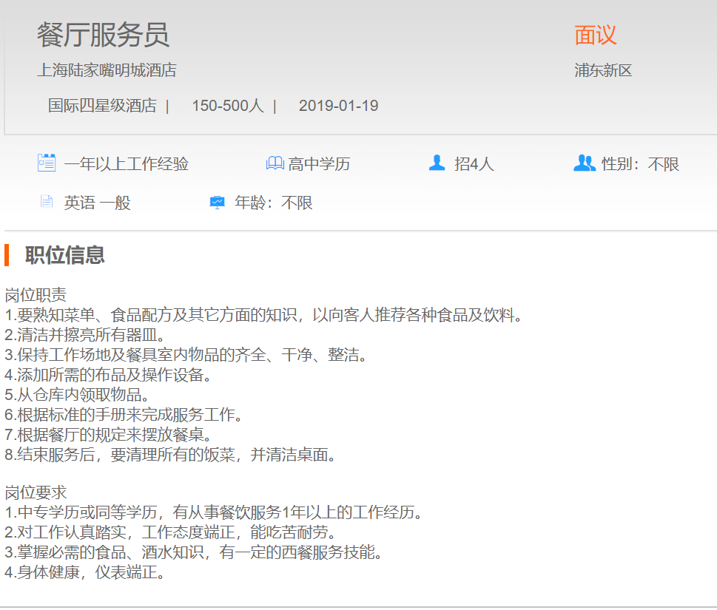The image size is (717, 610).
Task: Click the 一年以上工作经验 requirement text
Action: click(x=126, y=163)
